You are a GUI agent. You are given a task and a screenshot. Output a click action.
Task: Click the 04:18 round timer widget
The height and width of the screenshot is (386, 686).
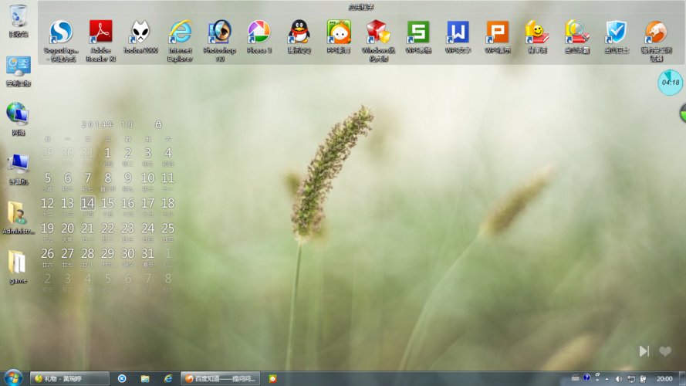pyautogui.click(x=670, y=83)
